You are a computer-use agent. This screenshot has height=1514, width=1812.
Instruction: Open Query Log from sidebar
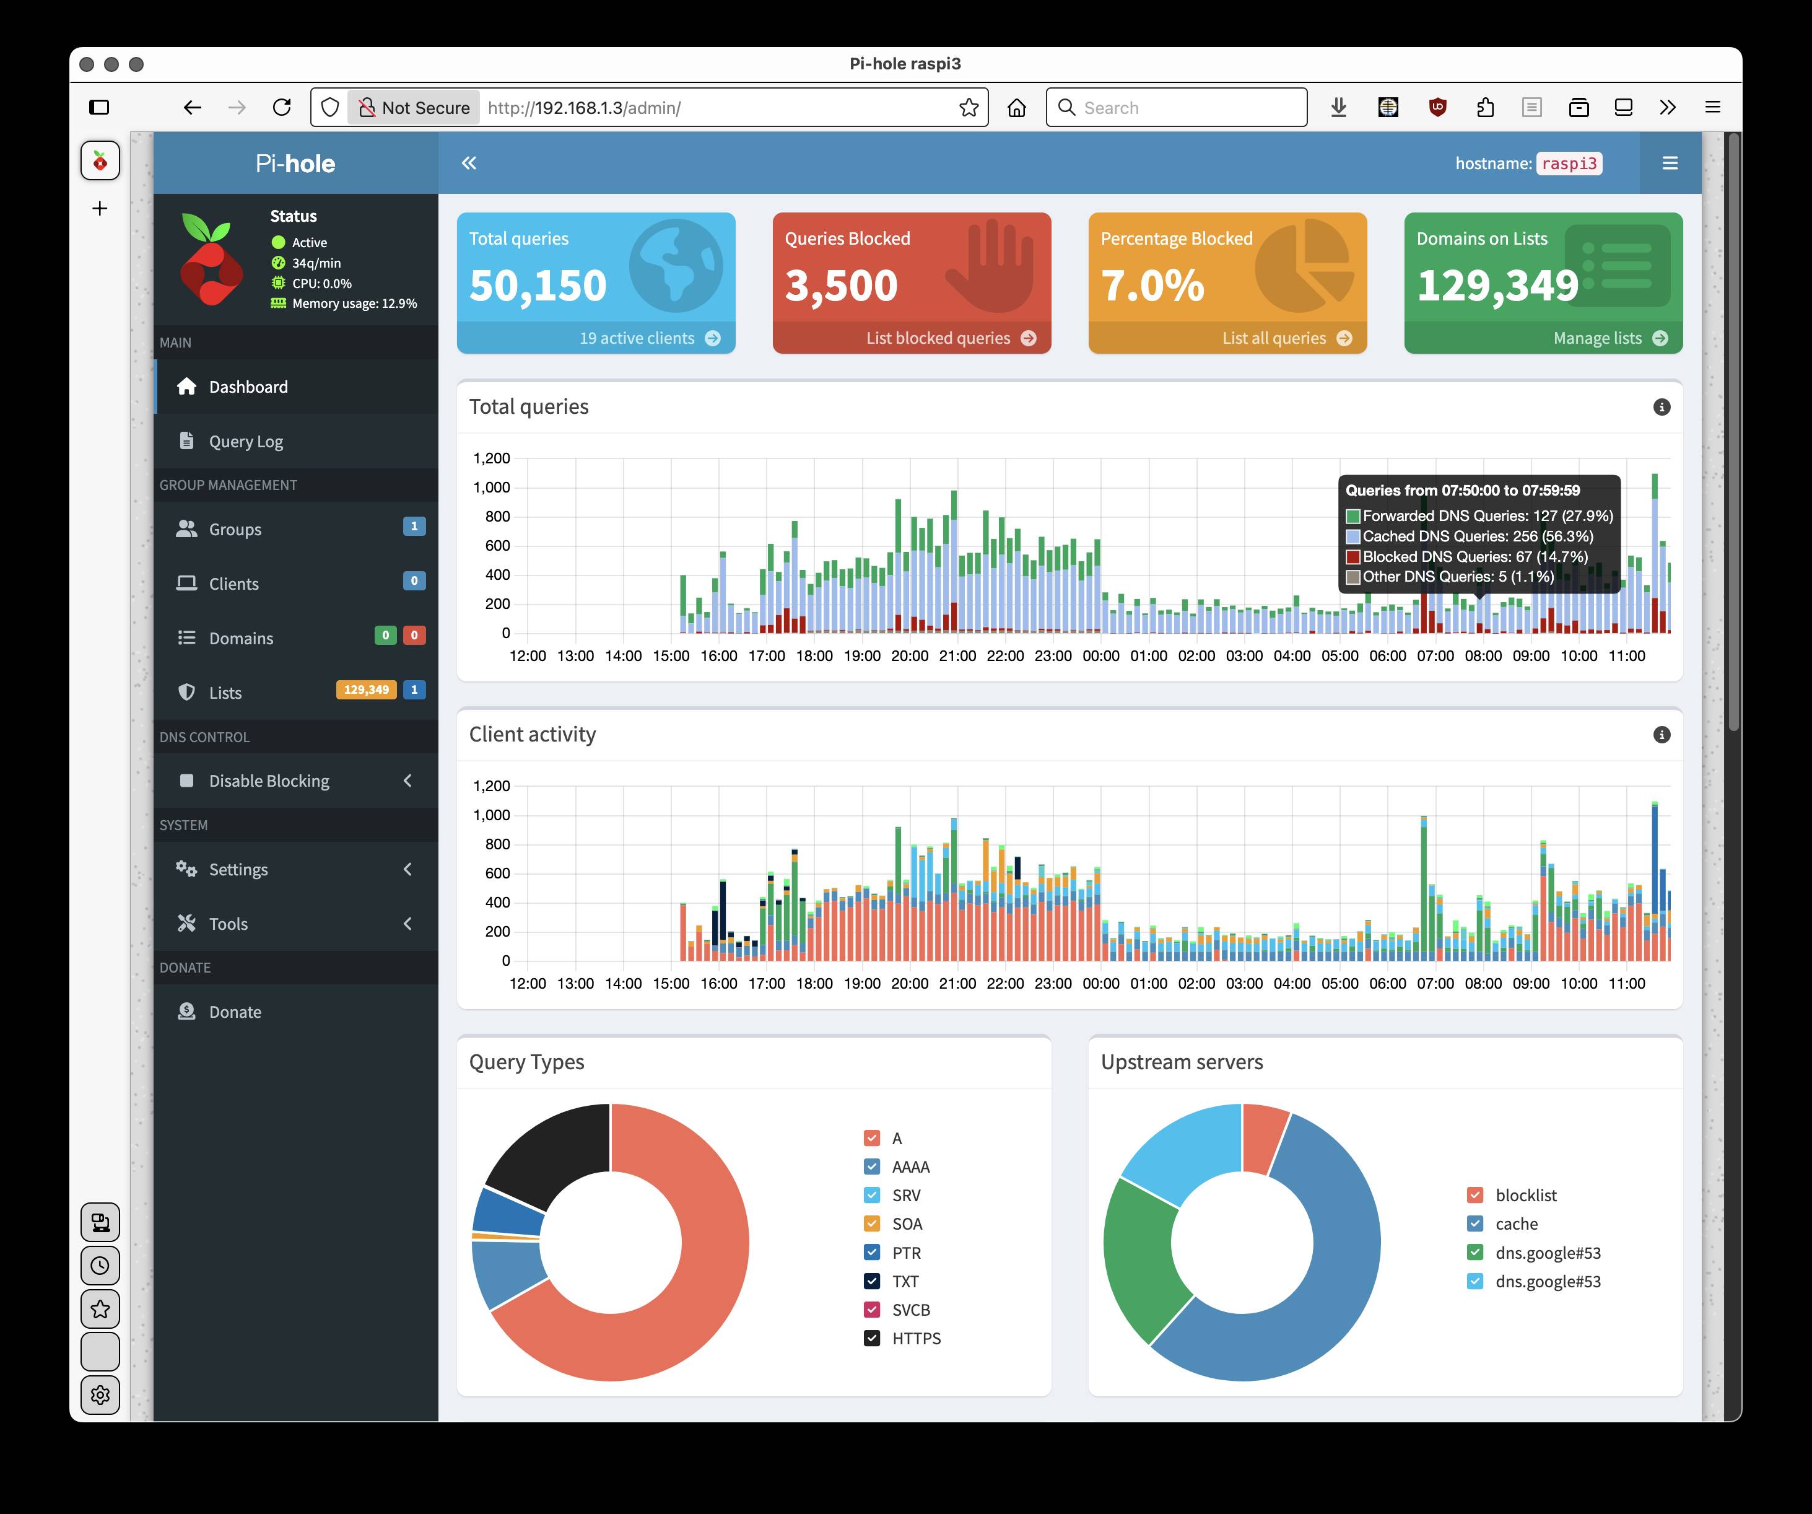[x=296, y=441]
